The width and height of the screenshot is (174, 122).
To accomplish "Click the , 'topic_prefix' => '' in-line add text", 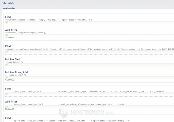I will pyautogui.click(x=17, y=75).
